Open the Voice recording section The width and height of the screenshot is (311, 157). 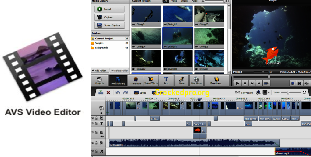click(x=182, y=81)
